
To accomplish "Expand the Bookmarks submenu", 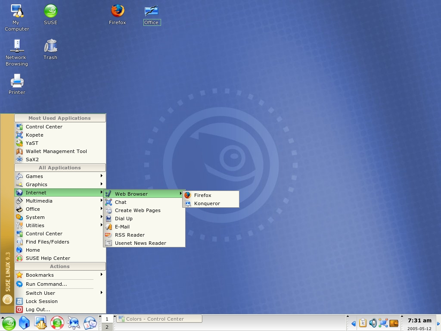I will click(x=60, y=275).
